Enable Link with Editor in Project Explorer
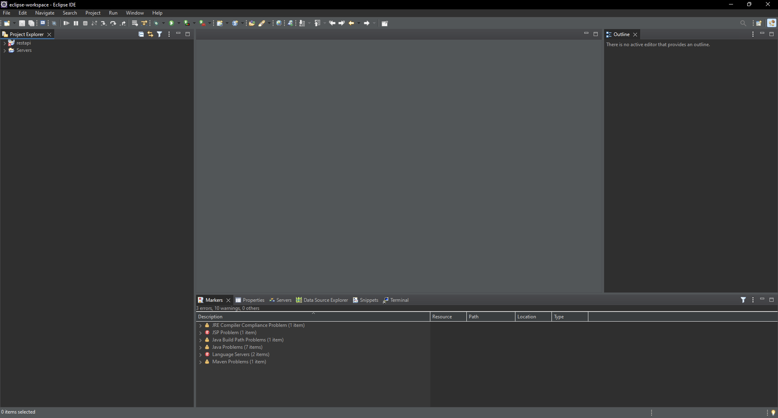The width and height of the screenshot is (778, 418). tap(150, 34)
